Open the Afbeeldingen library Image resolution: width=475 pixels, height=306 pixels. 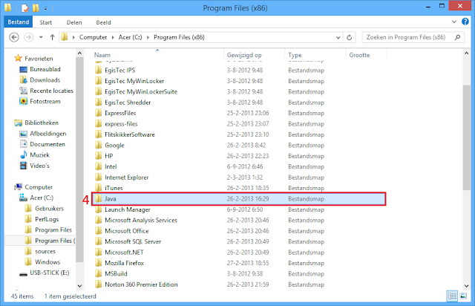(x=47, y=134)
